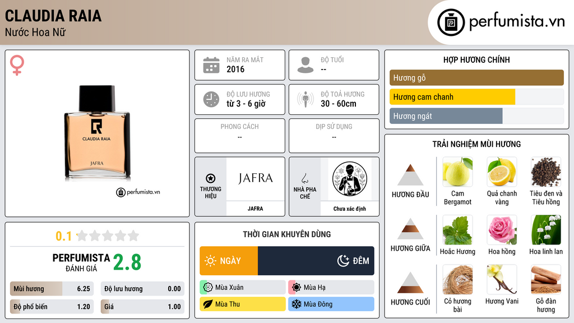
Task: Click the Quả chanh vàng lemon image
Action: (502, 172)
